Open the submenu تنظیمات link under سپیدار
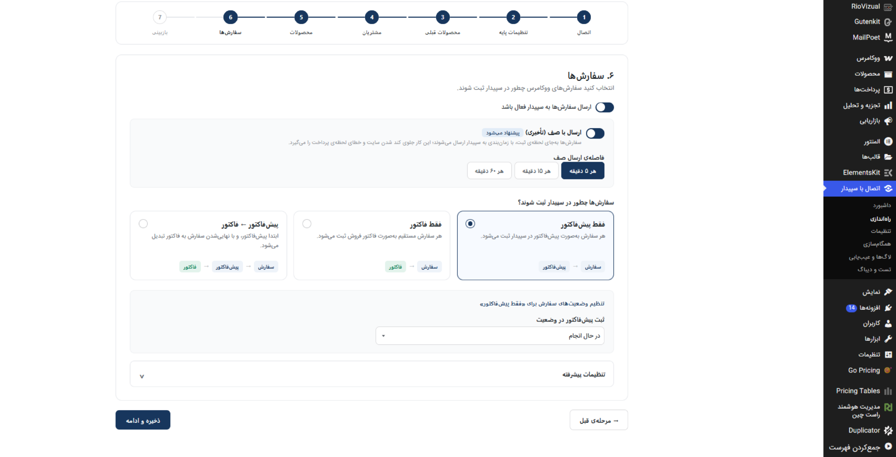This screenshot has height=457, width=896. tap(881, 231)
